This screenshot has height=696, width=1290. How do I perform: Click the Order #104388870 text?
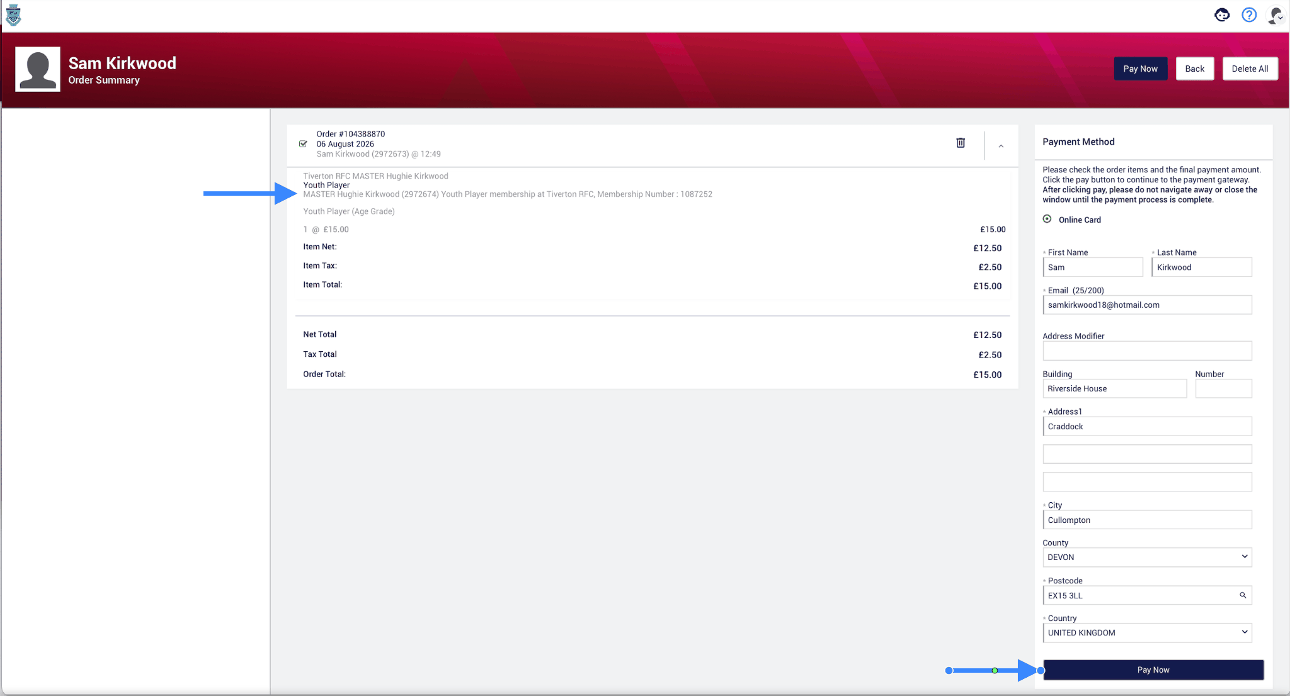pos(350,134)
